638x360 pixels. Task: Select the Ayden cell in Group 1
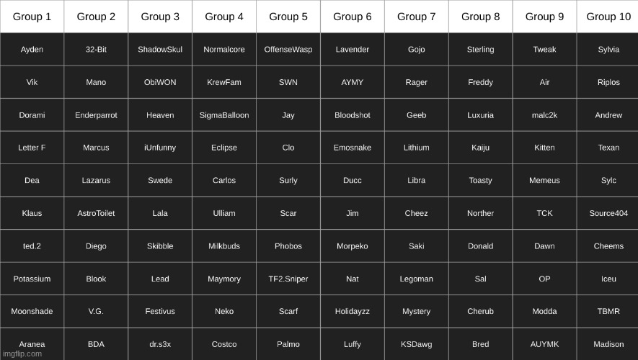(32, 50)
